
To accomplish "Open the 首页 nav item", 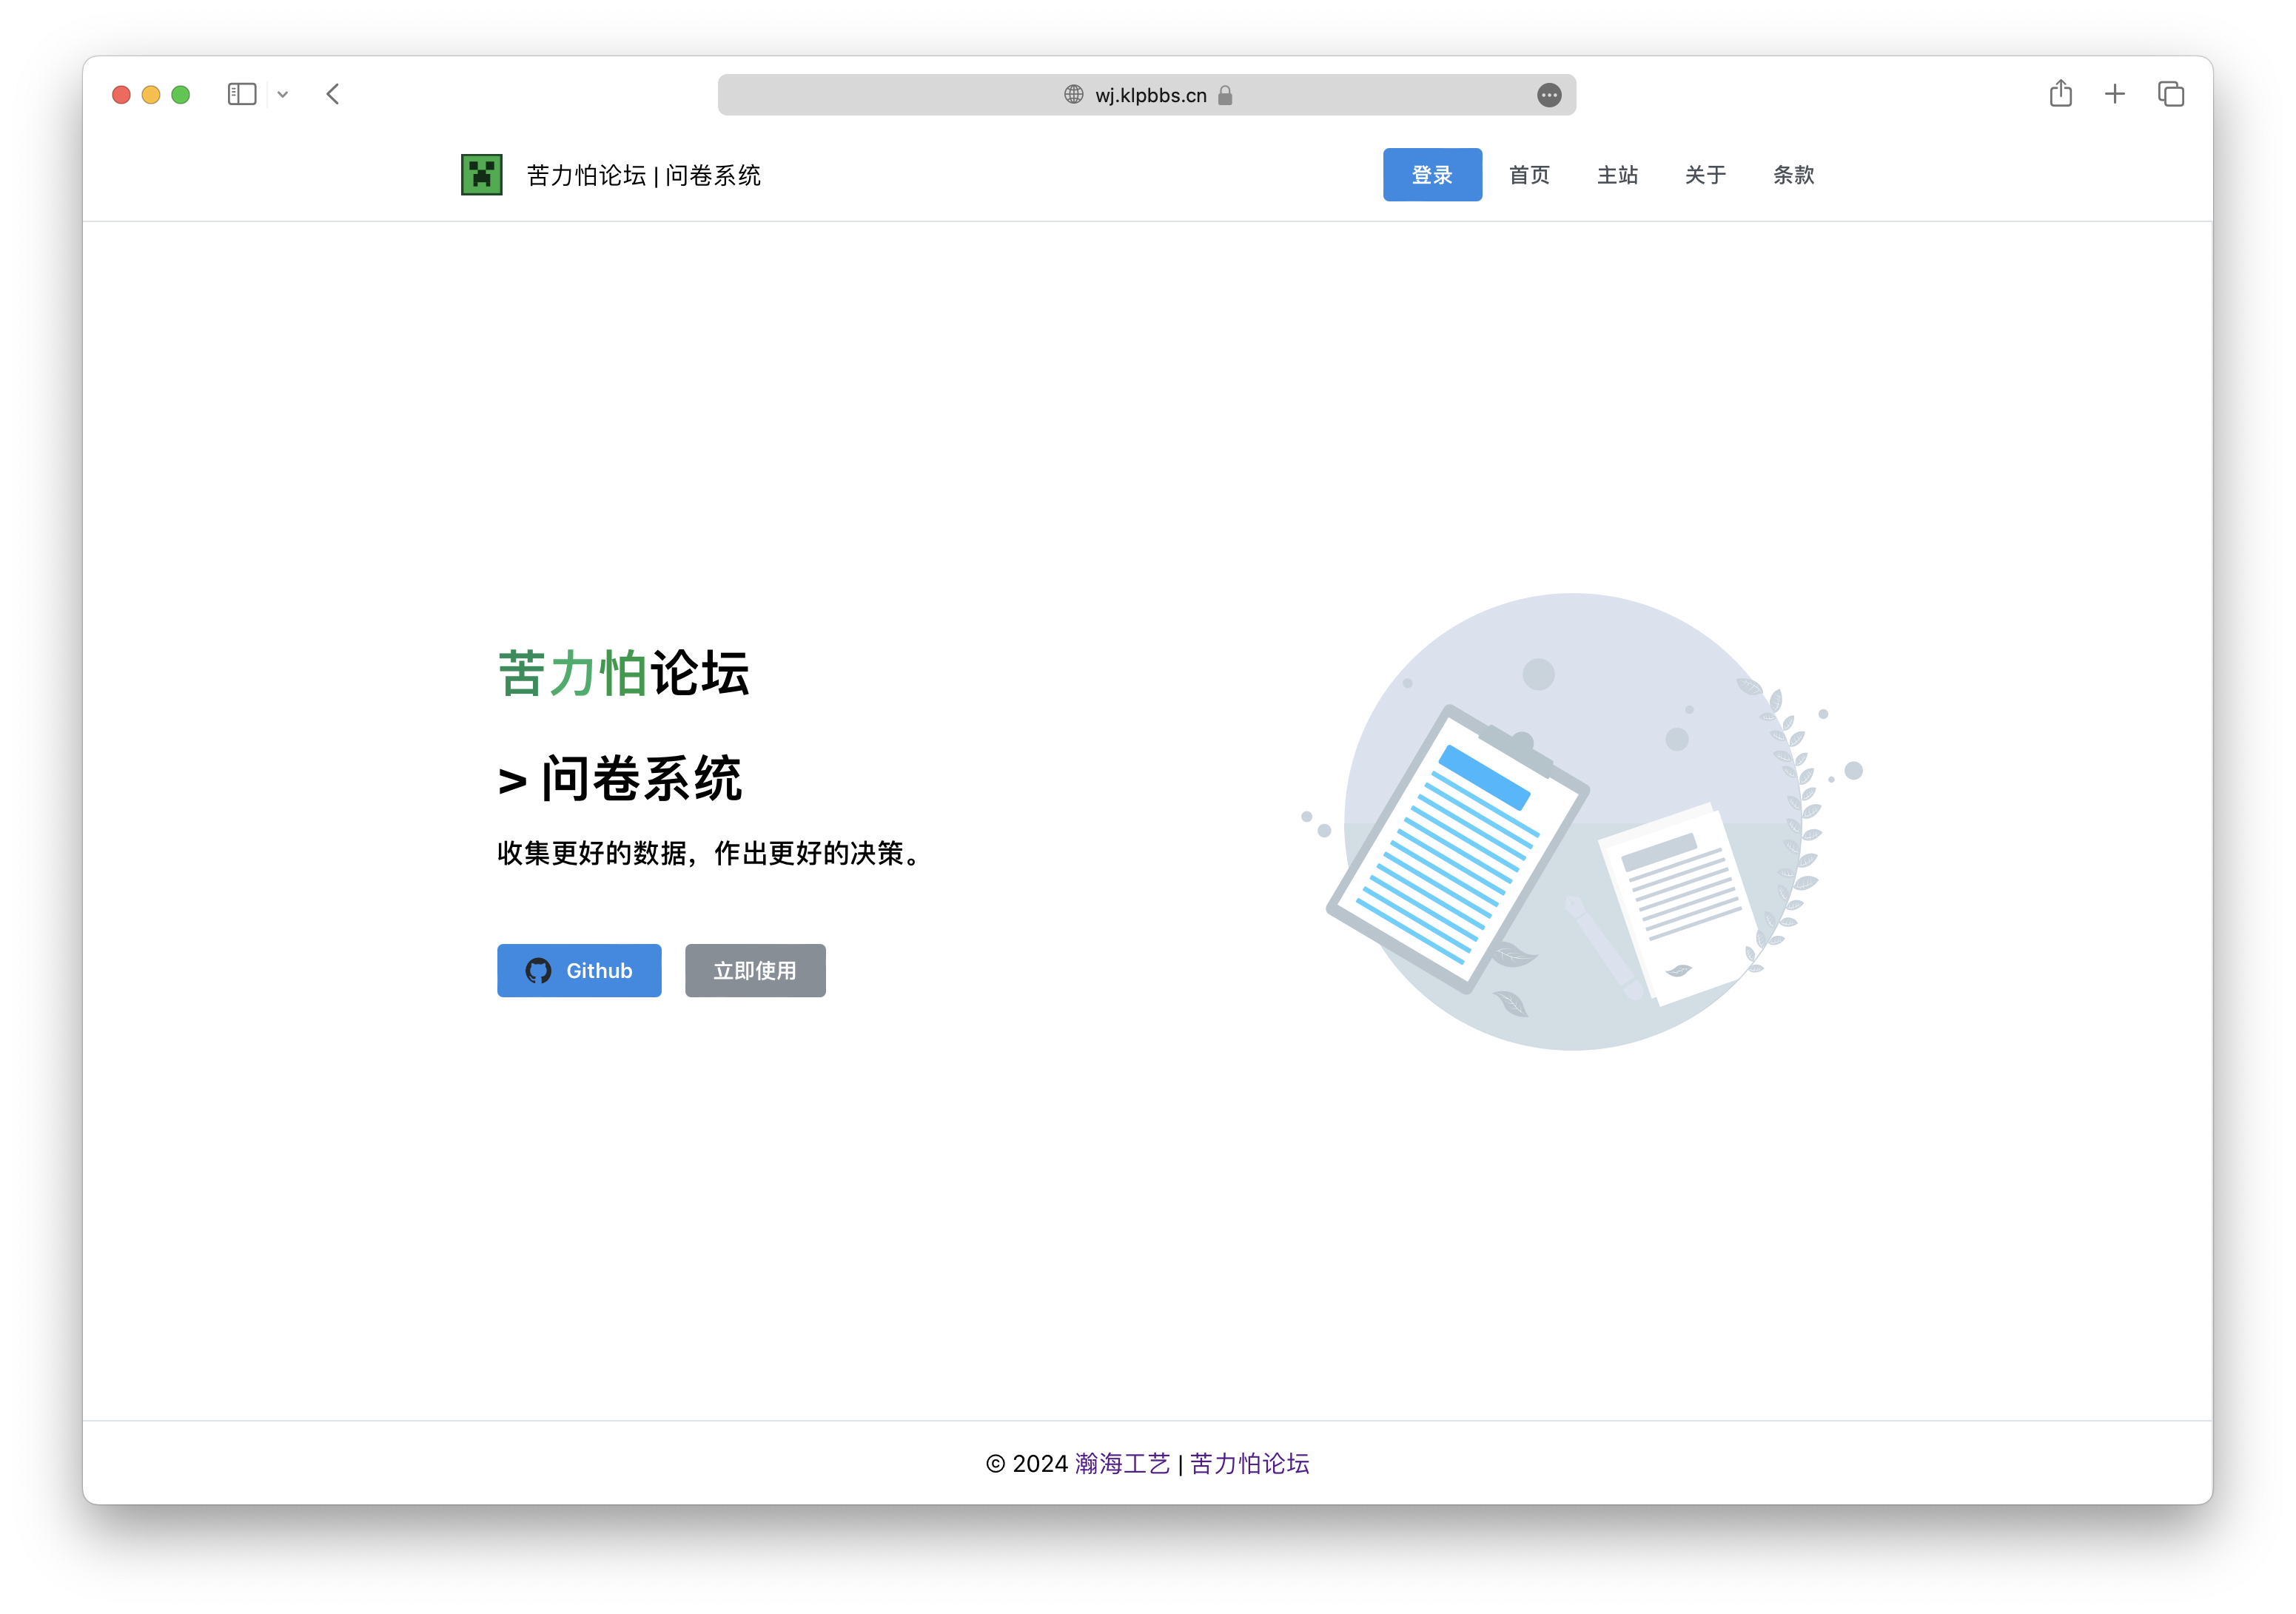I will tap(1529, 175).
